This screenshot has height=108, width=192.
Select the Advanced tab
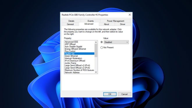tap(89, 24)
